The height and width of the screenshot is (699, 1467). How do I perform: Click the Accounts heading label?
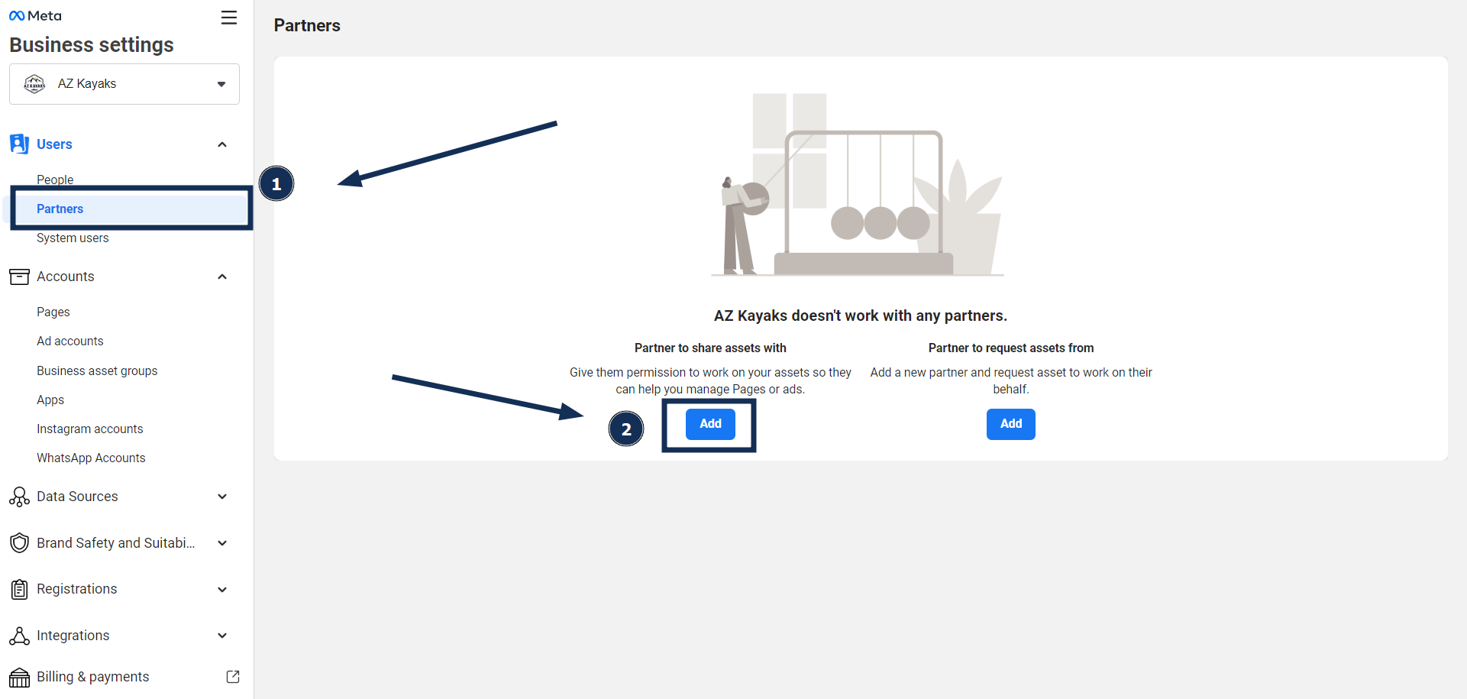66,277
